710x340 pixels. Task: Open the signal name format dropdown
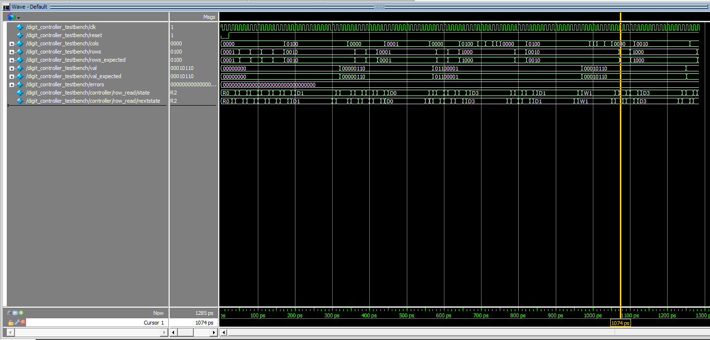click(x=13, y=17)
